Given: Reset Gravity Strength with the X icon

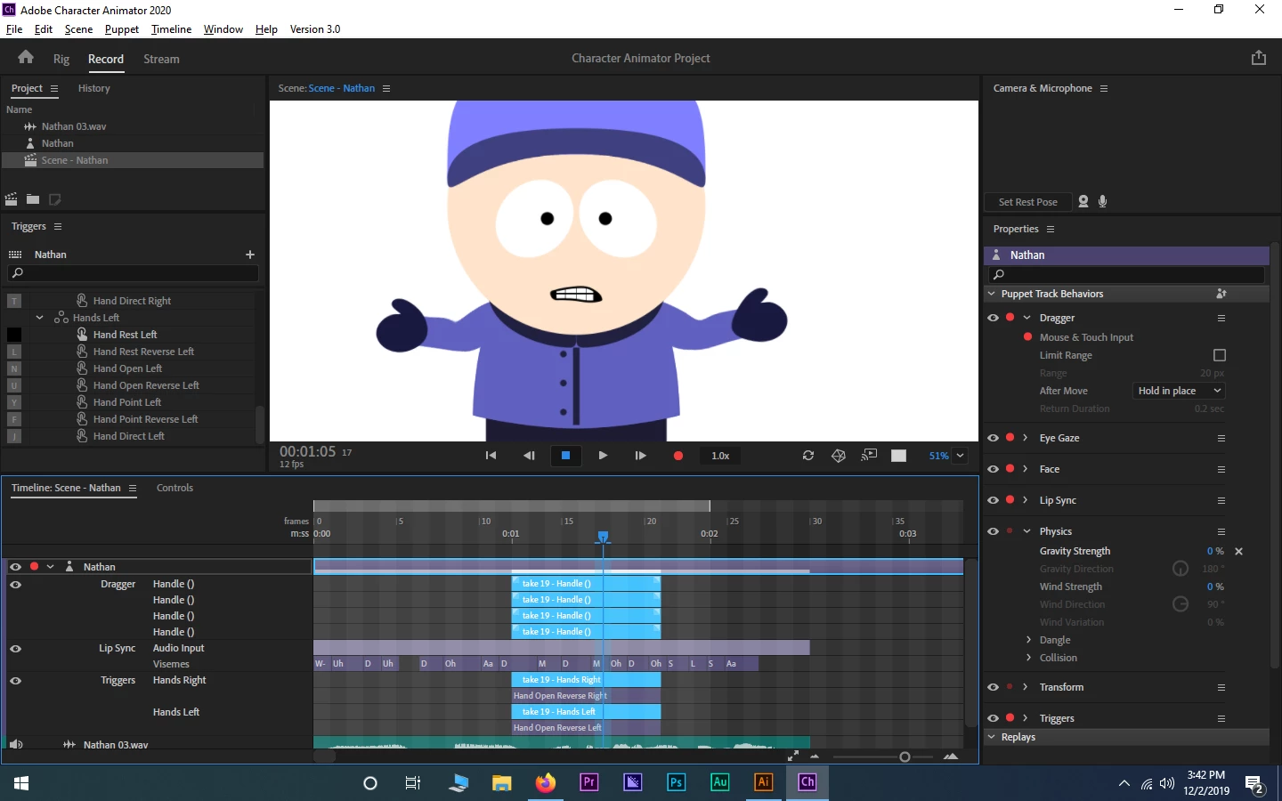Looking at the screenshot, I should pos(1238,552).
